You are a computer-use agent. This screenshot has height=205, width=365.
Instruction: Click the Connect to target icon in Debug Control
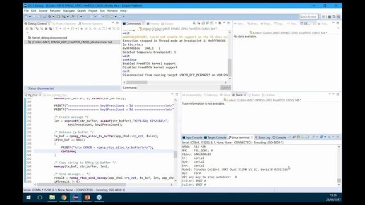point(37,28)
